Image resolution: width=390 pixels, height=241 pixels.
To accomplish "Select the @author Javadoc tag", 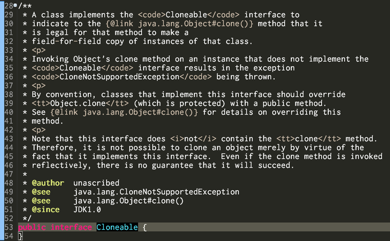I will click(x=48, y=183).
